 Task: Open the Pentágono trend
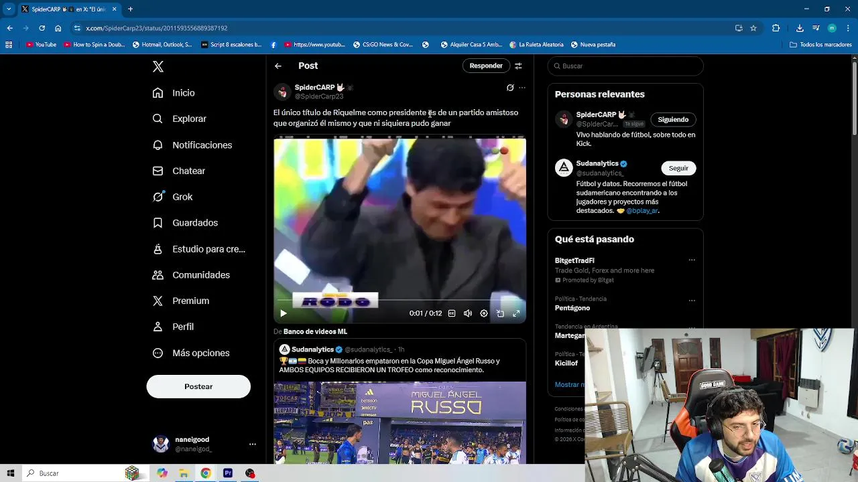[x=572, y=308]
